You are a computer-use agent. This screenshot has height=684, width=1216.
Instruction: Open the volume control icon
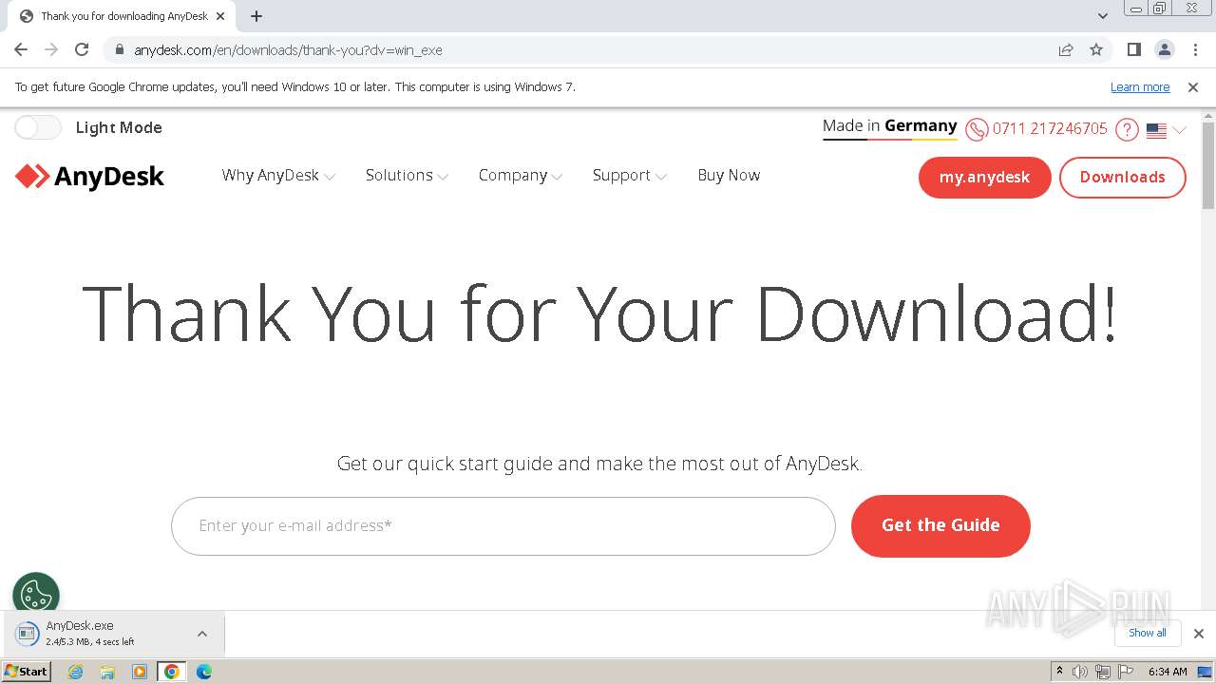point(1080,672)
